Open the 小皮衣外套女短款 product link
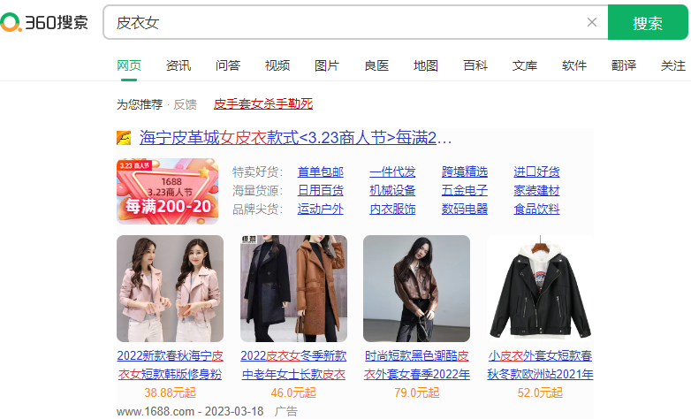The width and height of the screenshot is (691, 419). point(540,365)
